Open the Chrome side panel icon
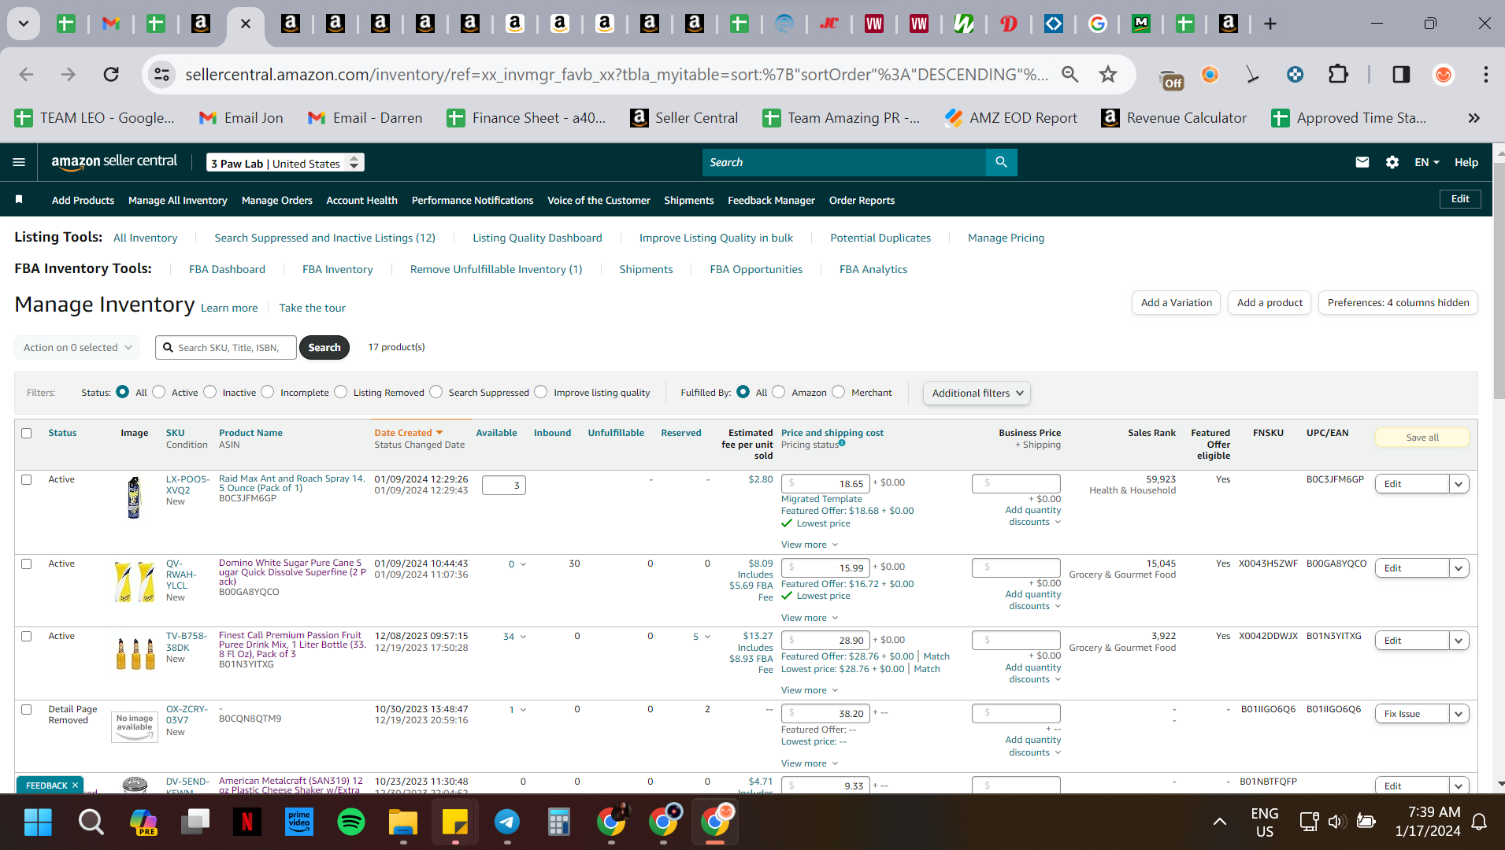Screen dimensions: 1505x850 (1401, 75)
